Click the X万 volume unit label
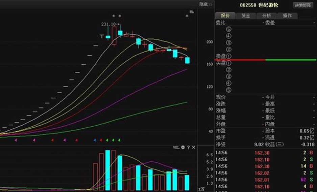Image resolution: width=317 pixels, height=192 pixels. 201,189
